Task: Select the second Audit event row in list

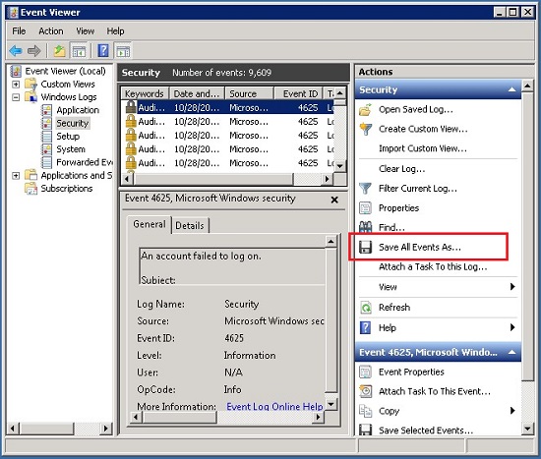Action: tap(228, 122)
